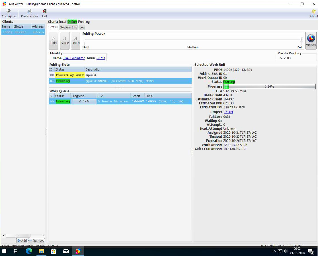
Task: Open the Log tab
Action: (x=82, y=27)
